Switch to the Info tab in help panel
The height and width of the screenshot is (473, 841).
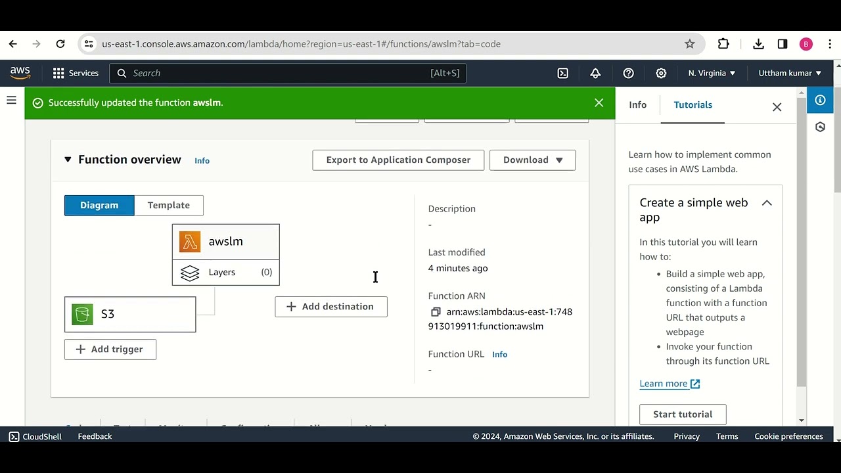coord(637,104)
